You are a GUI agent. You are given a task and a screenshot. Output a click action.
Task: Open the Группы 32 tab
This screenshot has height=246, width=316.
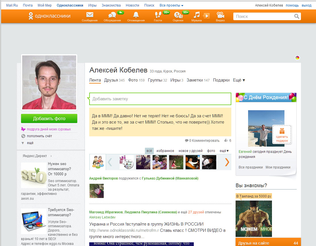coord(157,80)
